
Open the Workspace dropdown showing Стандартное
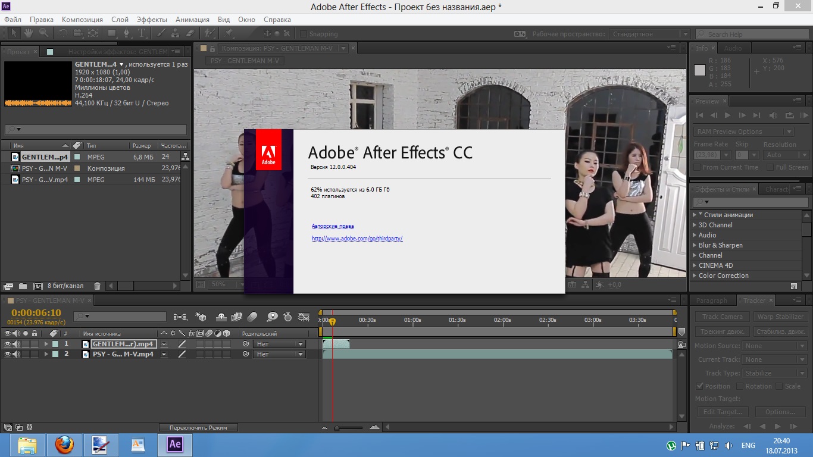pyautogui.click(x=649, y=34)
